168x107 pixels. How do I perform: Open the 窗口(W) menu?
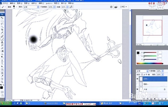[64, 3]
